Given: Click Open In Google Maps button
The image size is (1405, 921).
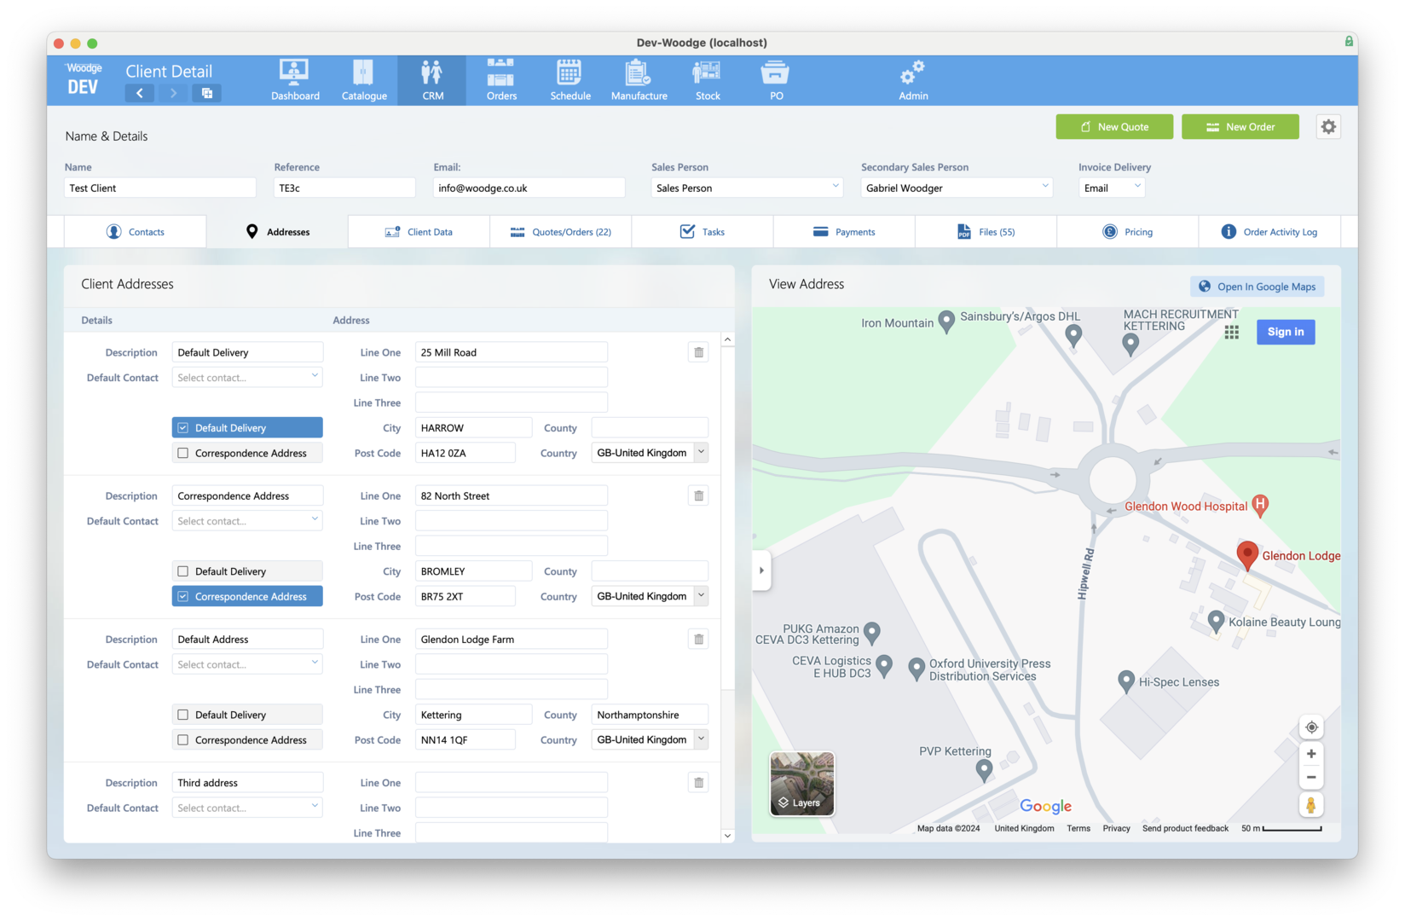Looking at the screenshot, I should (1258, 287).
